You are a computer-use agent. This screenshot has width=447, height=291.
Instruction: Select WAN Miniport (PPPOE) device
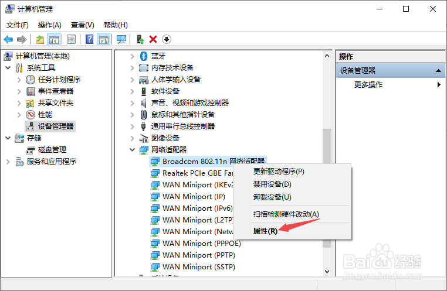pos(202,244)
